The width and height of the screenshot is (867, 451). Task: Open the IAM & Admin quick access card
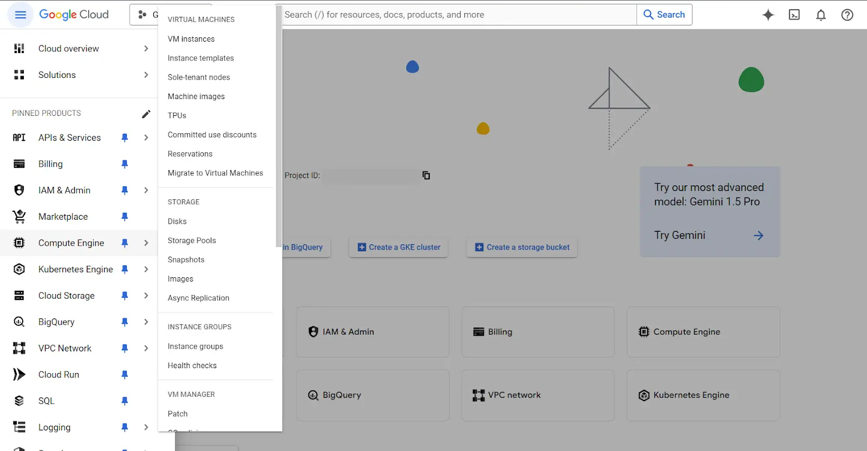click(373, 332)
